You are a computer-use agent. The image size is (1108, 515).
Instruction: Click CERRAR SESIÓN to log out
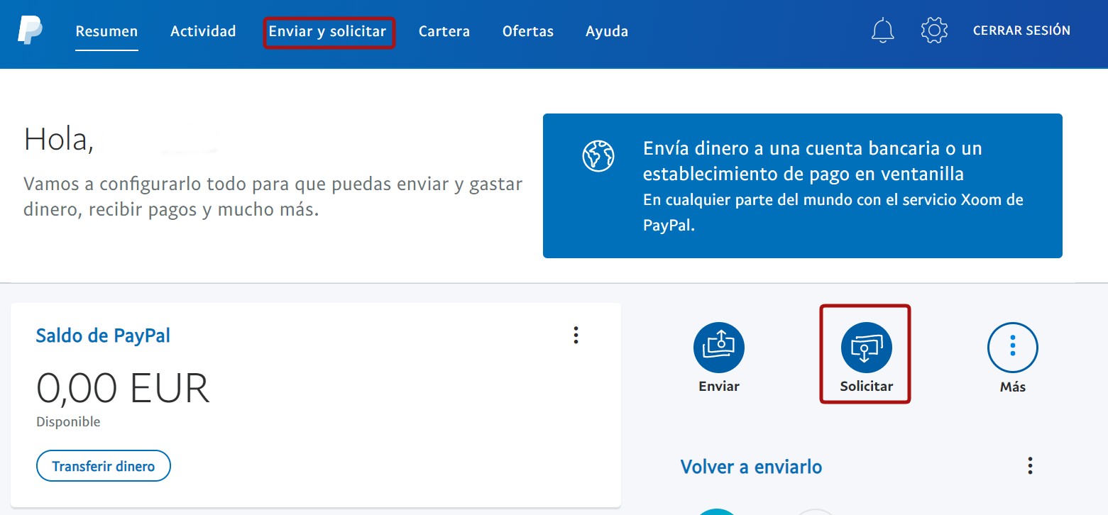pyautogui.click(x=1021, y=31)
